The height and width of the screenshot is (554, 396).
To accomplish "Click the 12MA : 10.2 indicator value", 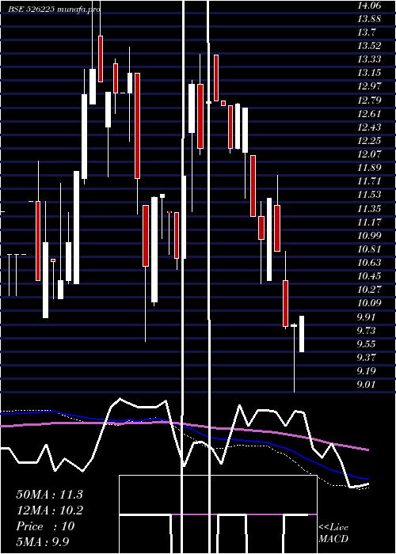I will (49, 510).
